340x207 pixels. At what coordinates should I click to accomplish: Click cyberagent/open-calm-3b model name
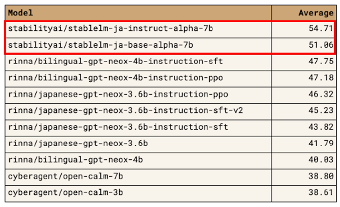tap(65, 192)
